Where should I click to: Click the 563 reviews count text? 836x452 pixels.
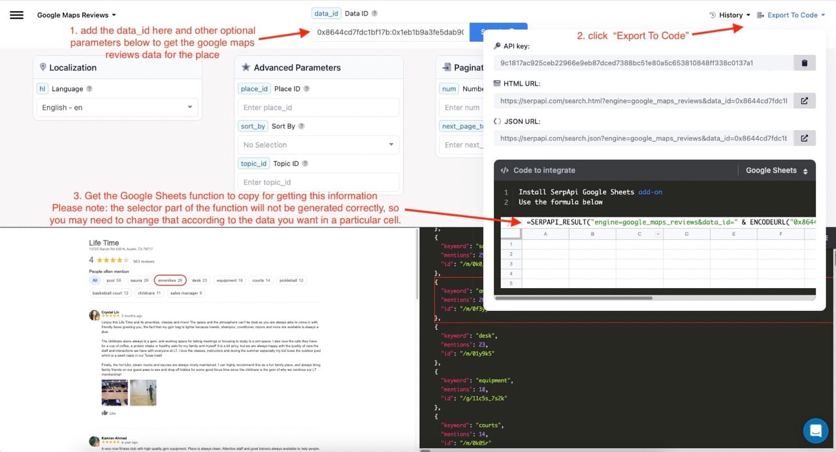click(x=144, y=261)
